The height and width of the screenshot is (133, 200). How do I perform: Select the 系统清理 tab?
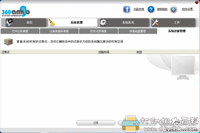73,23
